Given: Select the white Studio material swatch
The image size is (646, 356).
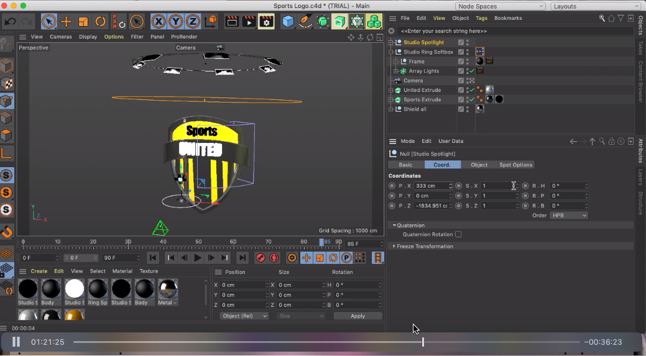Looking at the screenshot, I should click(x=75, y=289).
